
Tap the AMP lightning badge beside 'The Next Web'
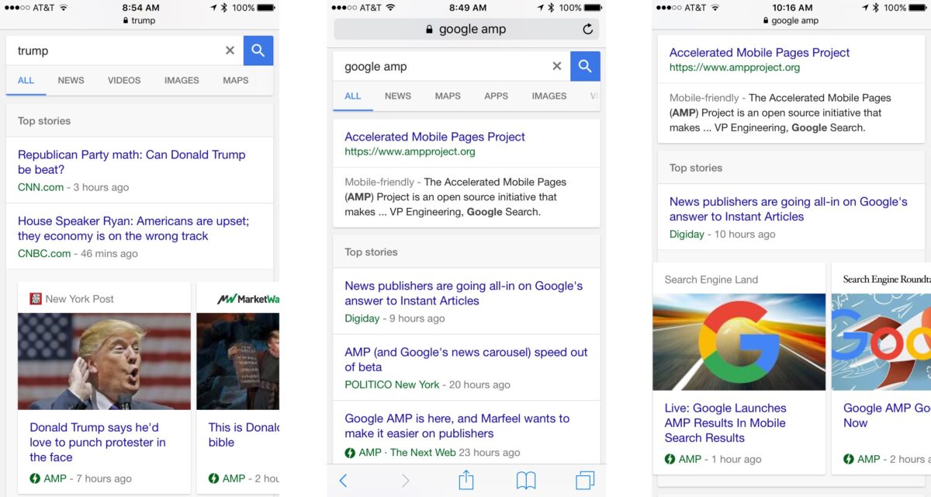coord(350,453)
